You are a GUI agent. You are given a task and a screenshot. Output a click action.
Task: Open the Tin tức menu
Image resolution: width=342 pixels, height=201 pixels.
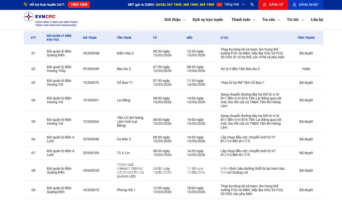coord(295,20)
